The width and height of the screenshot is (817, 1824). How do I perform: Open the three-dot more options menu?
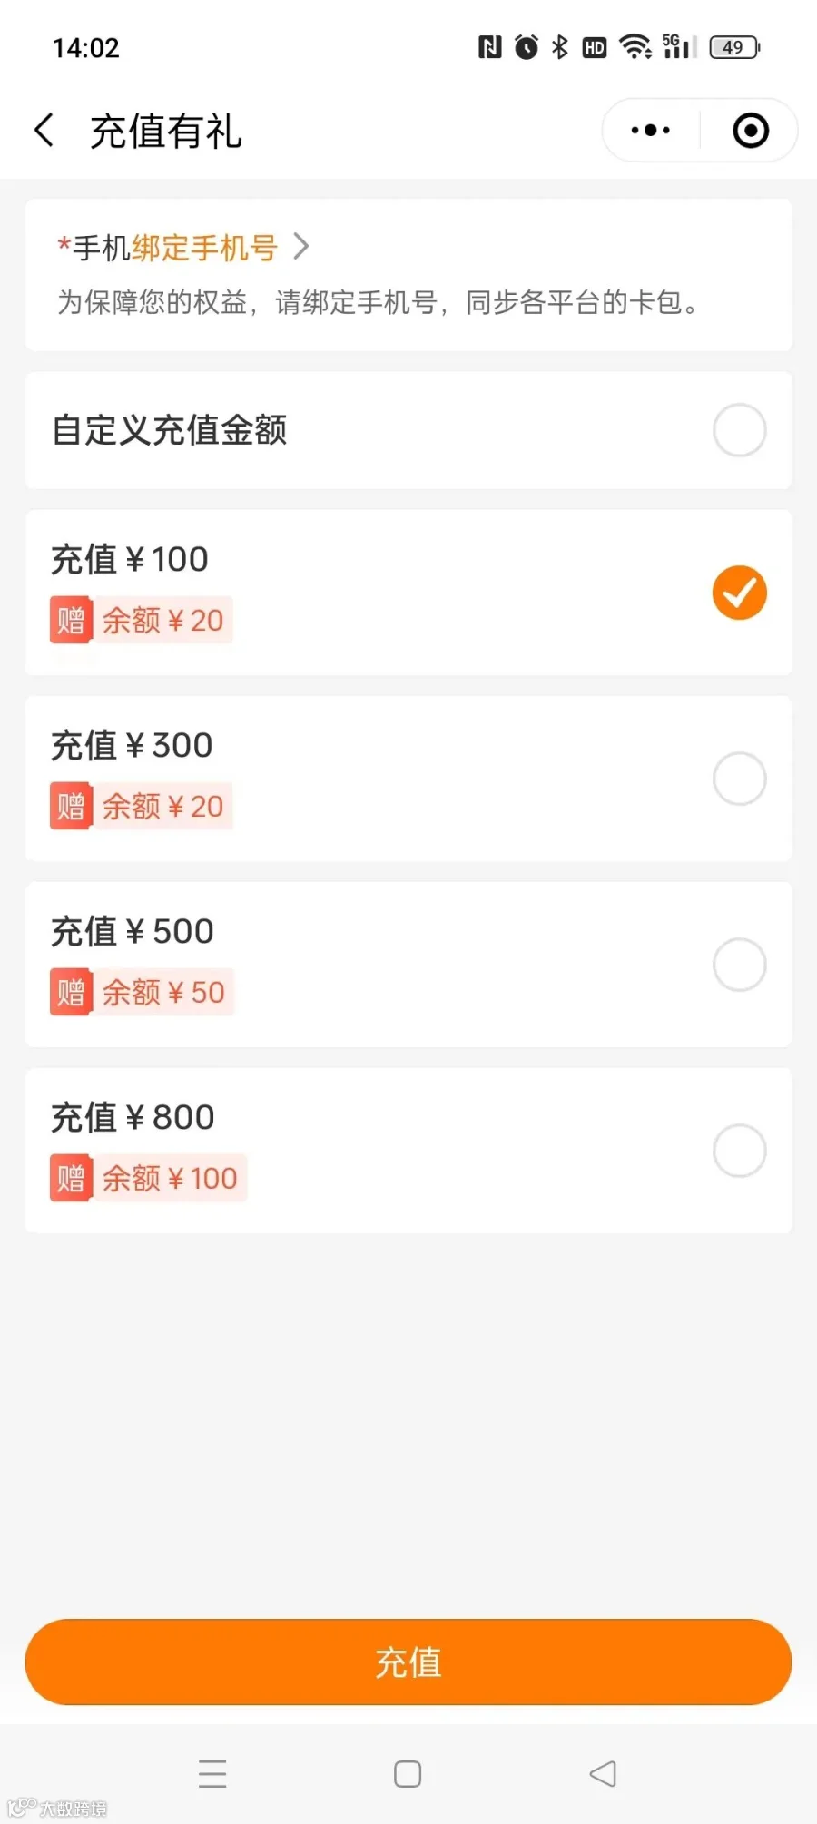tap(651, 130)
